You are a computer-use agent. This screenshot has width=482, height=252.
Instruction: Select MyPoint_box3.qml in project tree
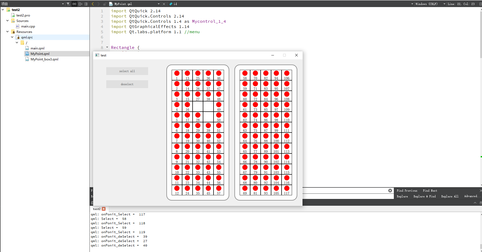pos(44,59)
